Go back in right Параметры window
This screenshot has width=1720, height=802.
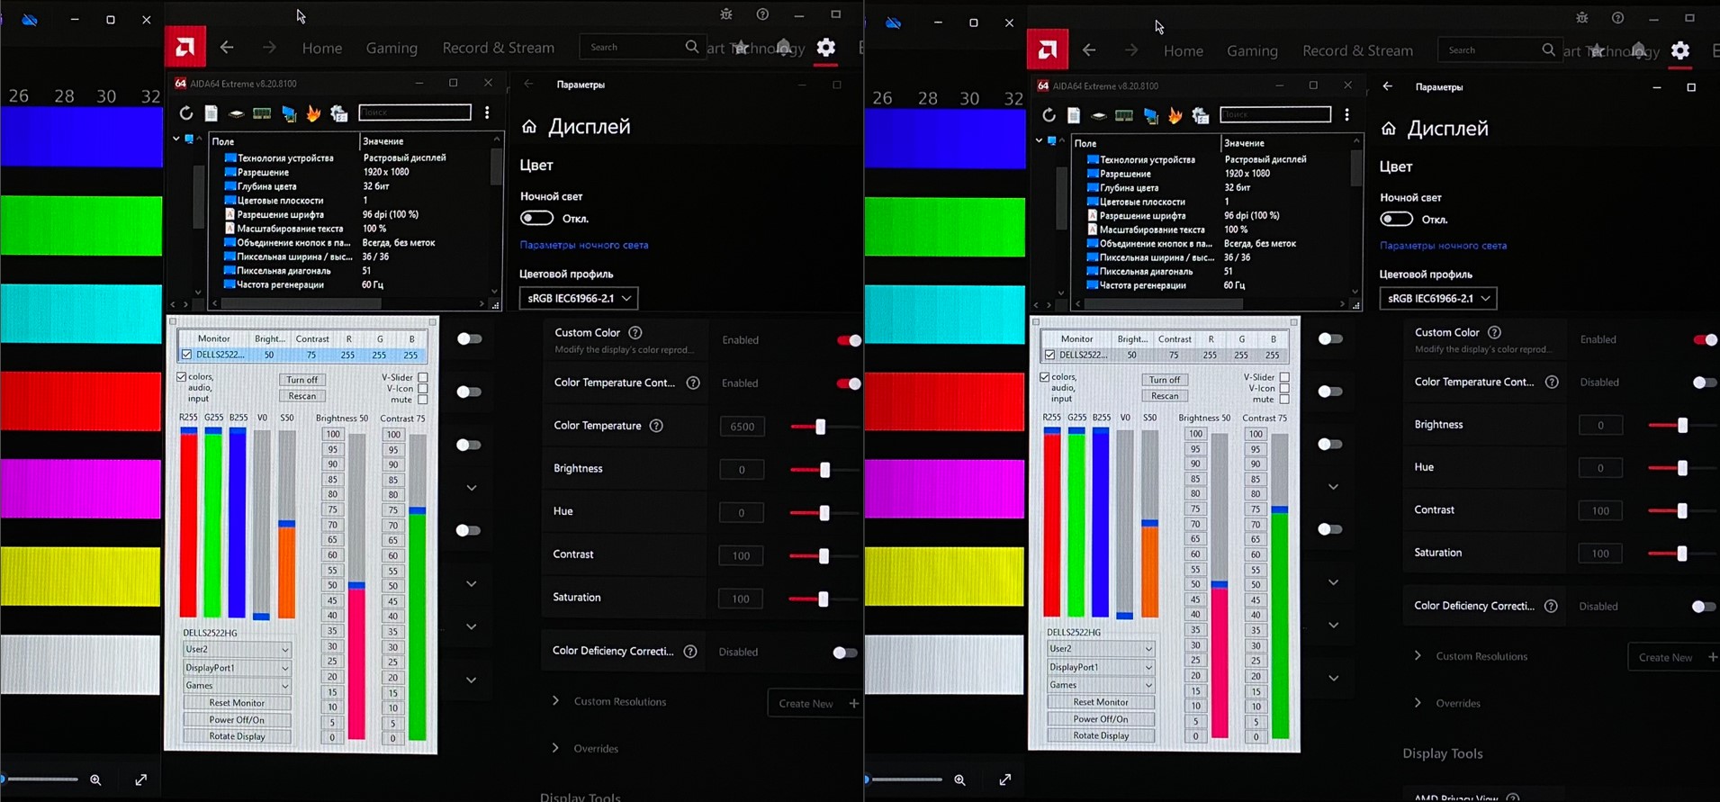pos(1388,86)
